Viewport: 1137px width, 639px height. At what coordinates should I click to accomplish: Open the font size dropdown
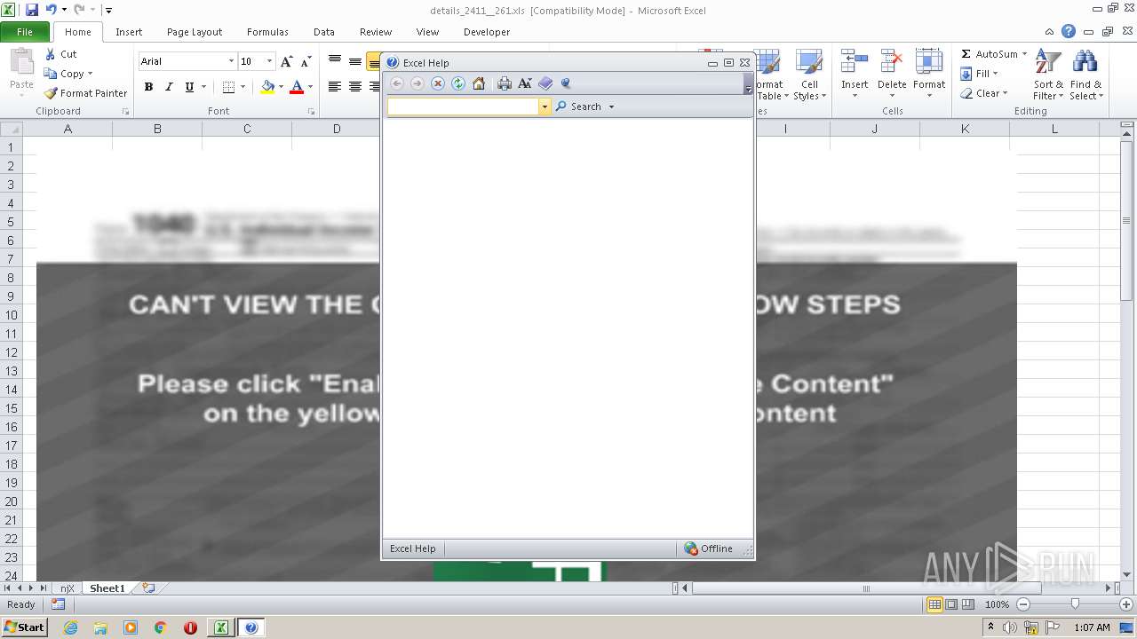[x=269, y=61]
